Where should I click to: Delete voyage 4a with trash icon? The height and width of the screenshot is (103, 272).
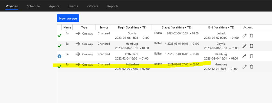(x=251, y=36)
